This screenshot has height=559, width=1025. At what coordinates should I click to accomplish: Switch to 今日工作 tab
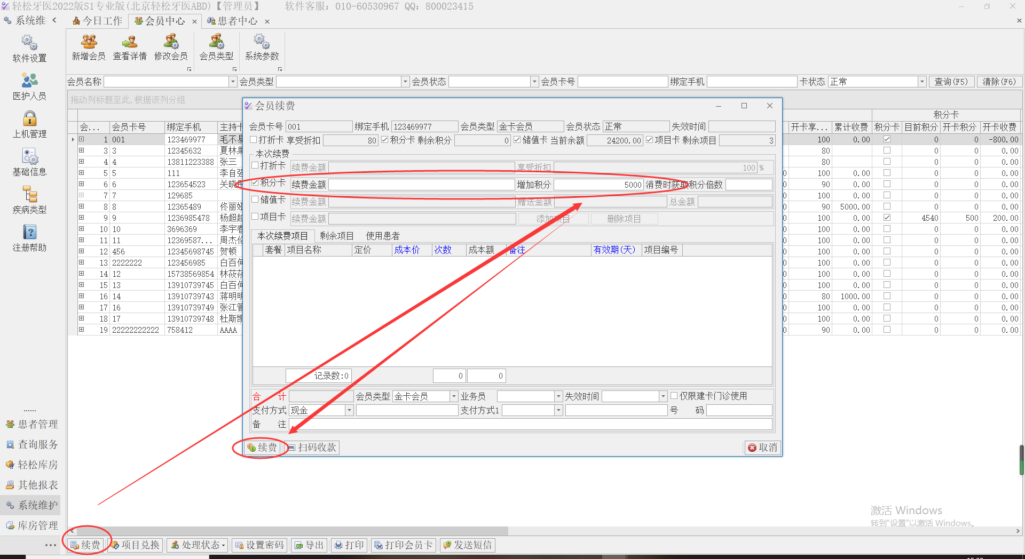coord(98,21)
